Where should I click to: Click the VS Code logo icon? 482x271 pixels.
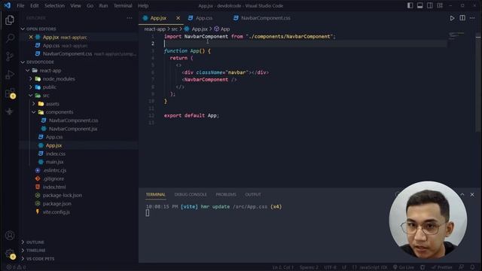click(8, 5)
